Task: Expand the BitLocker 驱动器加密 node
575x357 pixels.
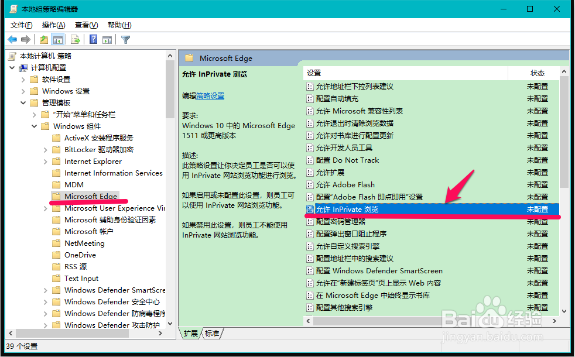Action: [46, 150]
